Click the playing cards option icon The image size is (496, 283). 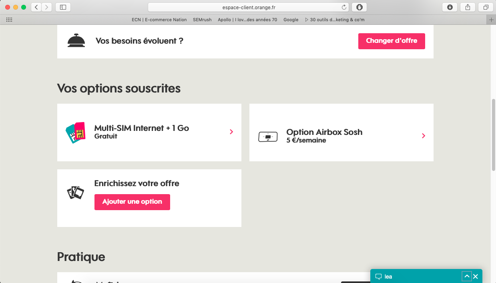pos(76,193)
